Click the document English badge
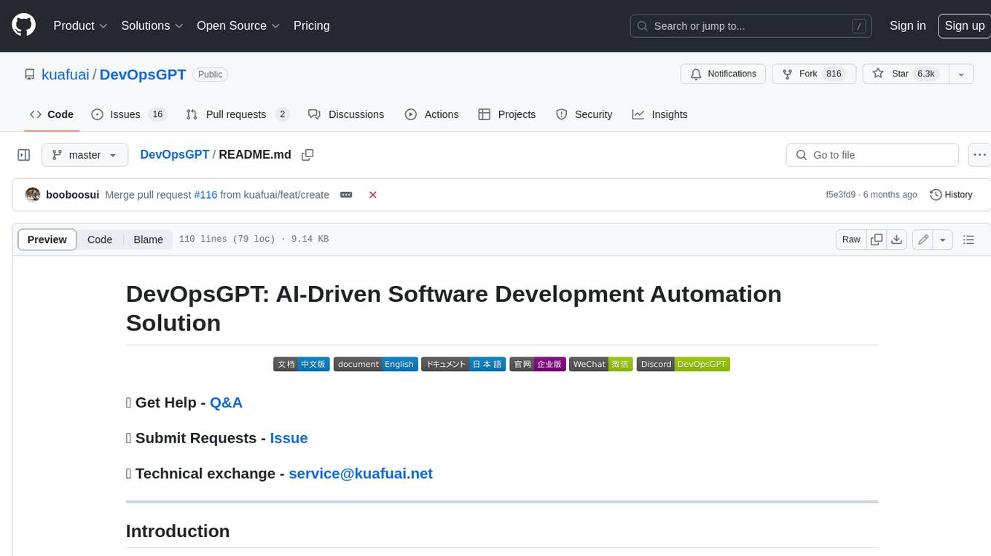 coord(376,364)
